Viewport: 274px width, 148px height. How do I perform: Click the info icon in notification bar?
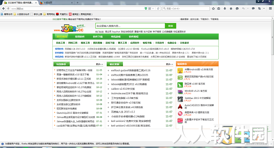pos(2,144)
